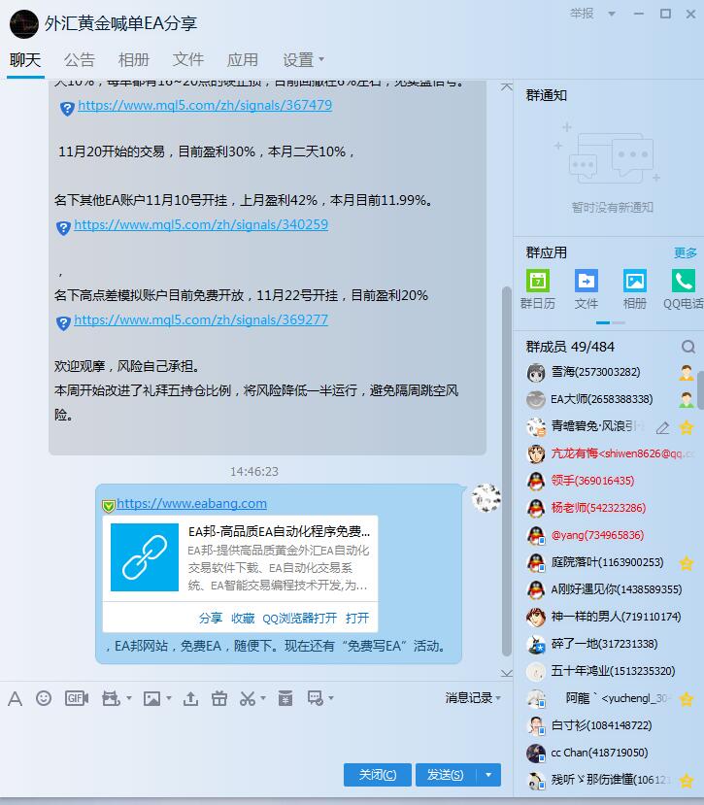Click the upload file icon
The height and width of the screenshot is (805, 704).
click(190, 698)
